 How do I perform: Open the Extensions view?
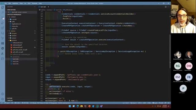click(x=2, y=28)
